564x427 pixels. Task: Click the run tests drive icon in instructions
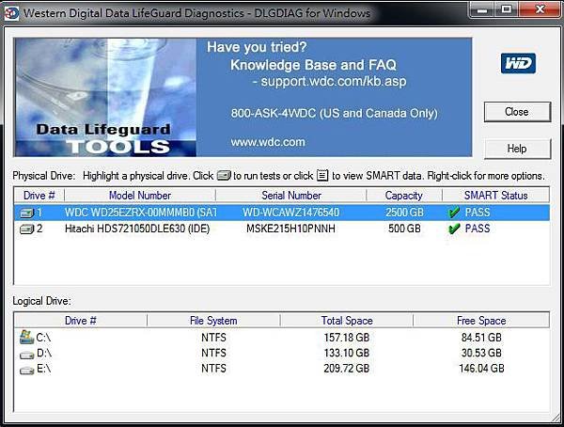pos(224,176)
